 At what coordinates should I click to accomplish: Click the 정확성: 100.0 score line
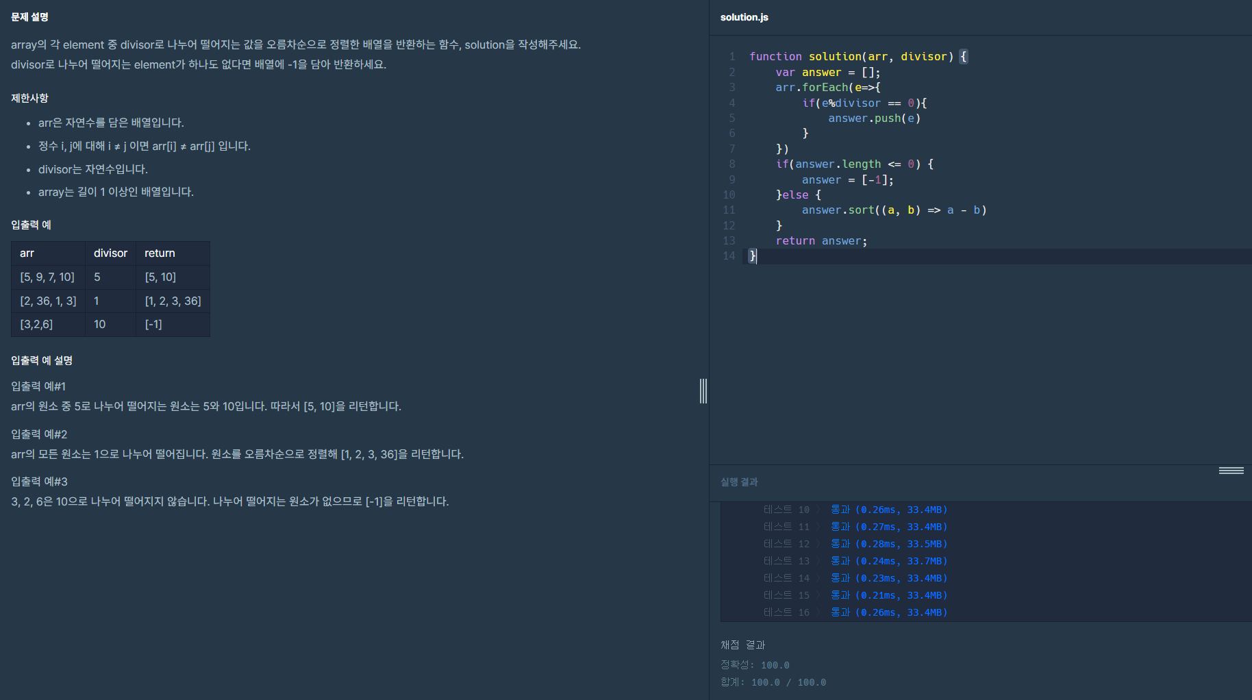(x=755, y=665)
